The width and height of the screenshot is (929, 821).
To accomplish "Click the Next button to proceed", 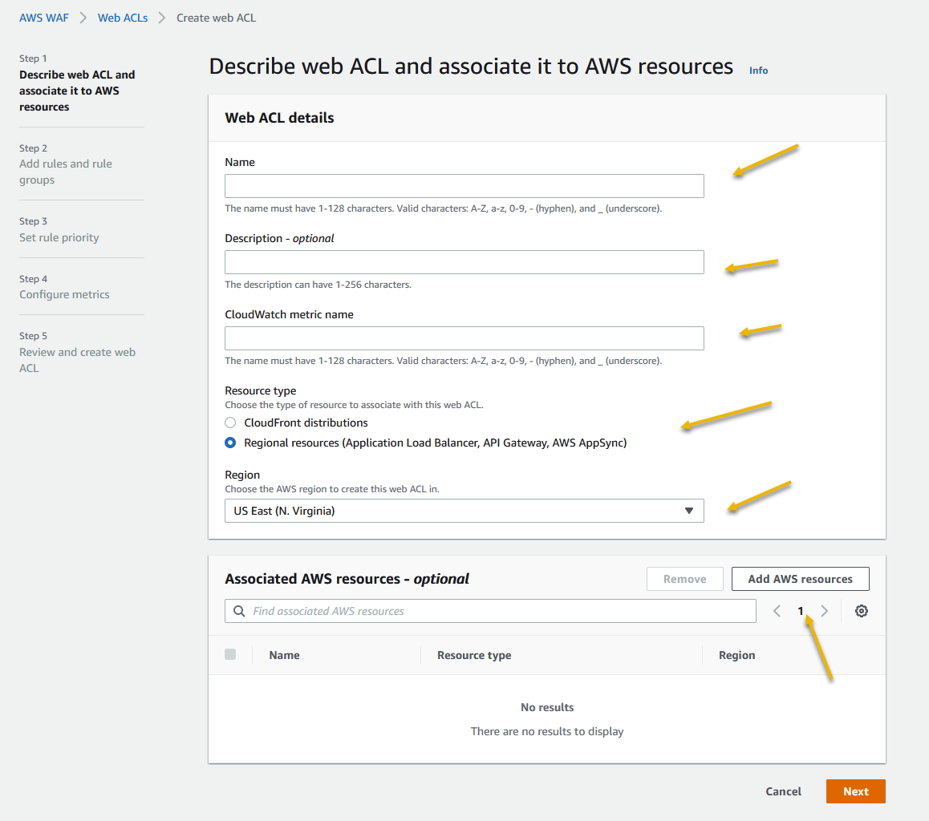I will (x=855, y=791).
